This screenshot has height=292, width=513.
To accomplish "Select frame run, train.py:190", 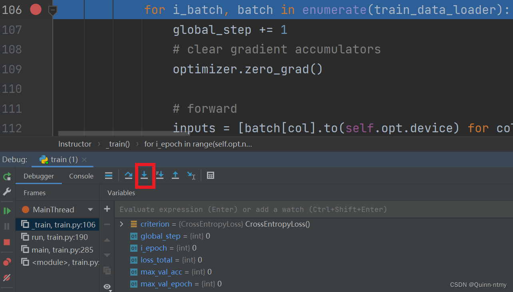I will [x=58, y=237].
